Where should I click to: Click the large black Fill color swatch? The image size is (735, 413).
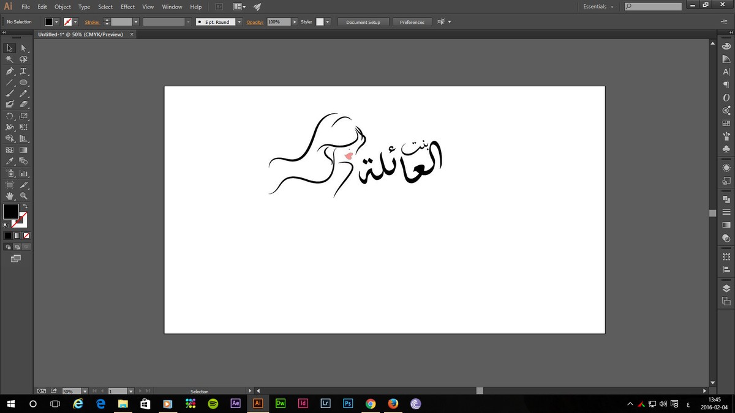10,212
